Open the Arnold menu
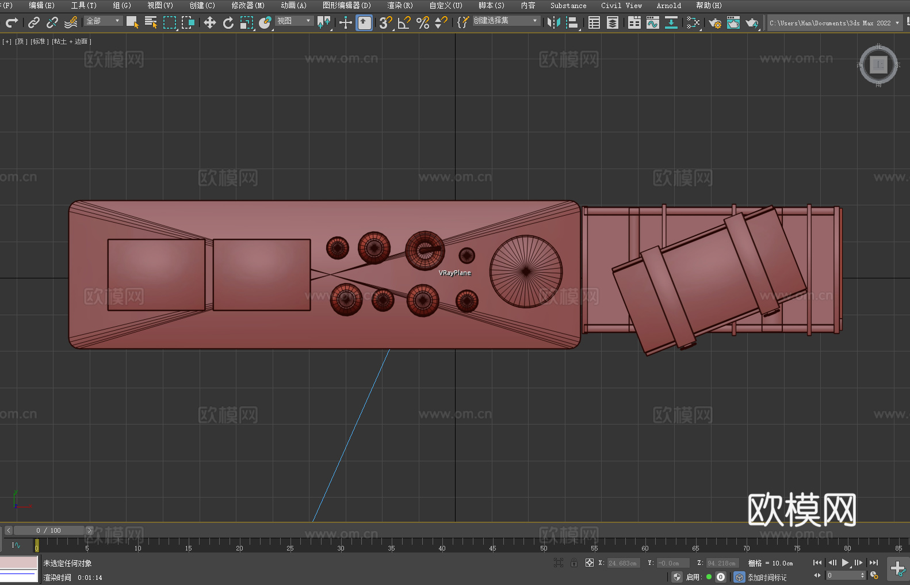This screenshot has width=910, height=585. pos(668,5)
